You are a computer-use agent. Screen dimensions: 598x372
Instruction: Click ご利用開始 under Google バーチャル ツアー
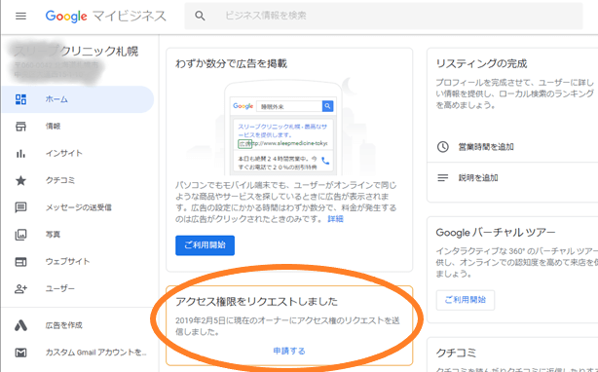pyautogui.click(x=466, y=300)
